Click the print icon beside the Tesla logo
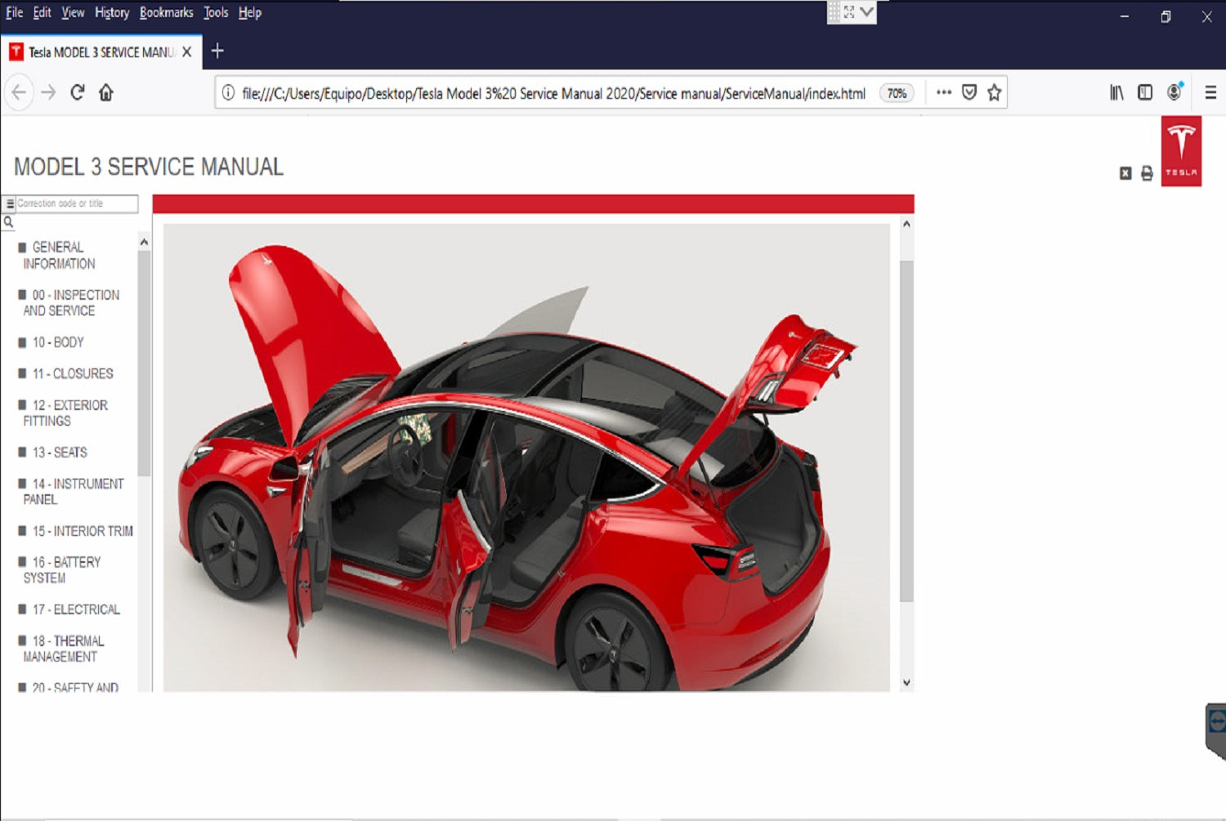The image size is (1226, 821). pyautogui.click(x=1147, y=173)
